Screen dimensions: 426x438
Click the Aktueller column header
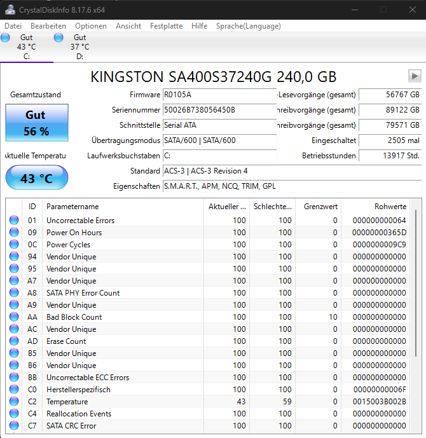(x=226, y=207)
